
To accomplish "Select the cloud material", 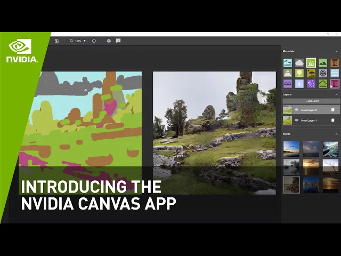I will coord(299,63).
